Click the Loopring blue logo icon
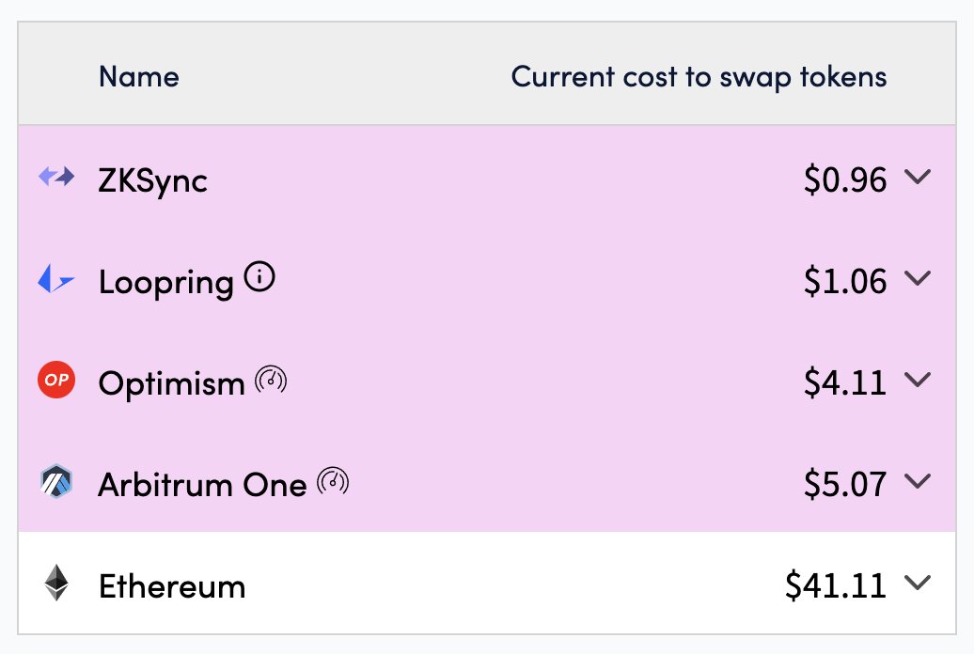 tap(55, 278)
